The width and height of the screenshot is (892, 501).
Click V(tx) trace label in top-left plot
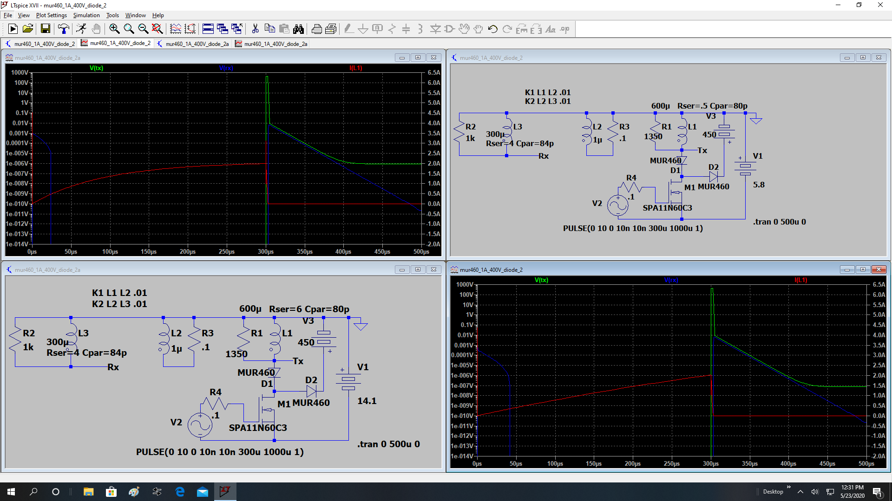[x=96, y=68]
